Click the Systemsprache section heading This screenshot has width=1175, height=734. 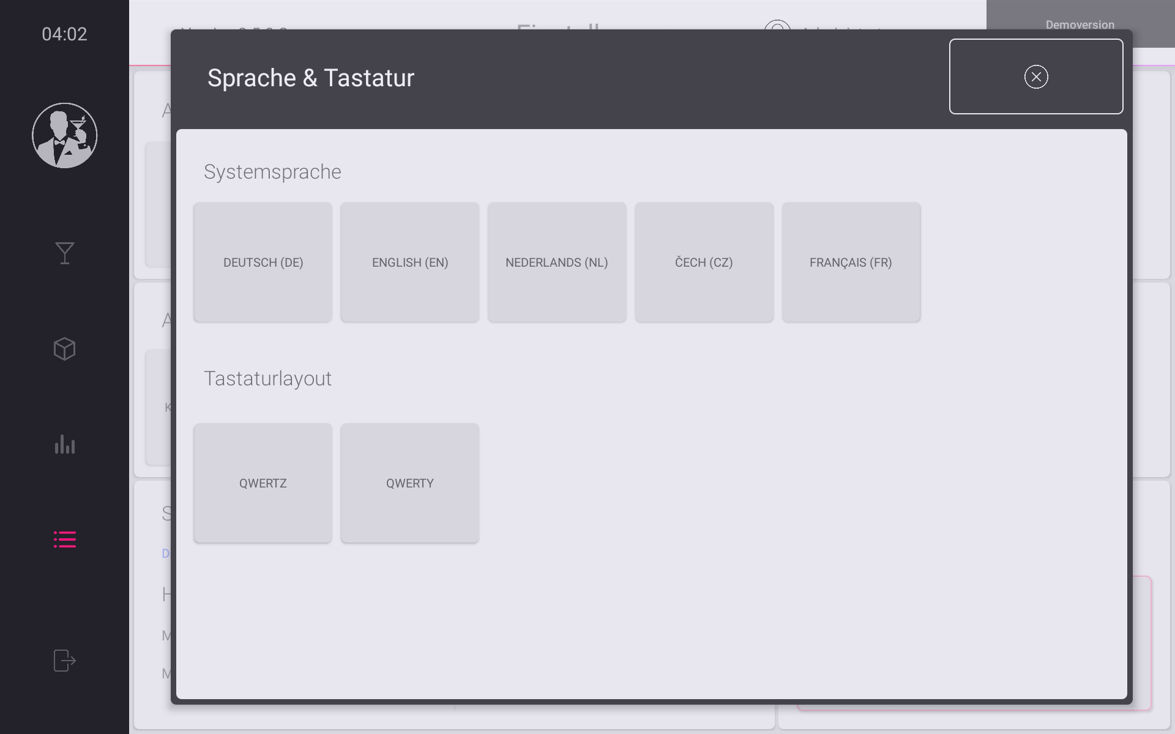coord(272,172)
